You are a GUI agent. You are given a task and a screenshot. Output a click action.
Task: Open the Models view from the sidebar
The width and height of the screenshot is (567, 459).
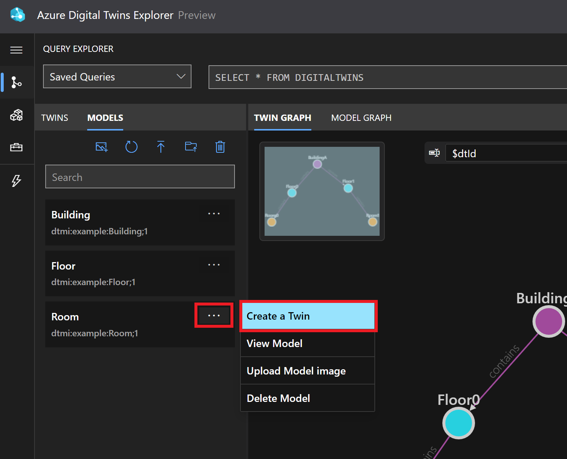(x=17, y=115)
